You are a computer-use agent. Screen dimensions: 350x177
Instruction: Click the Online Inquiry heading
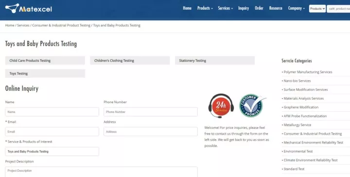(22, 88)
